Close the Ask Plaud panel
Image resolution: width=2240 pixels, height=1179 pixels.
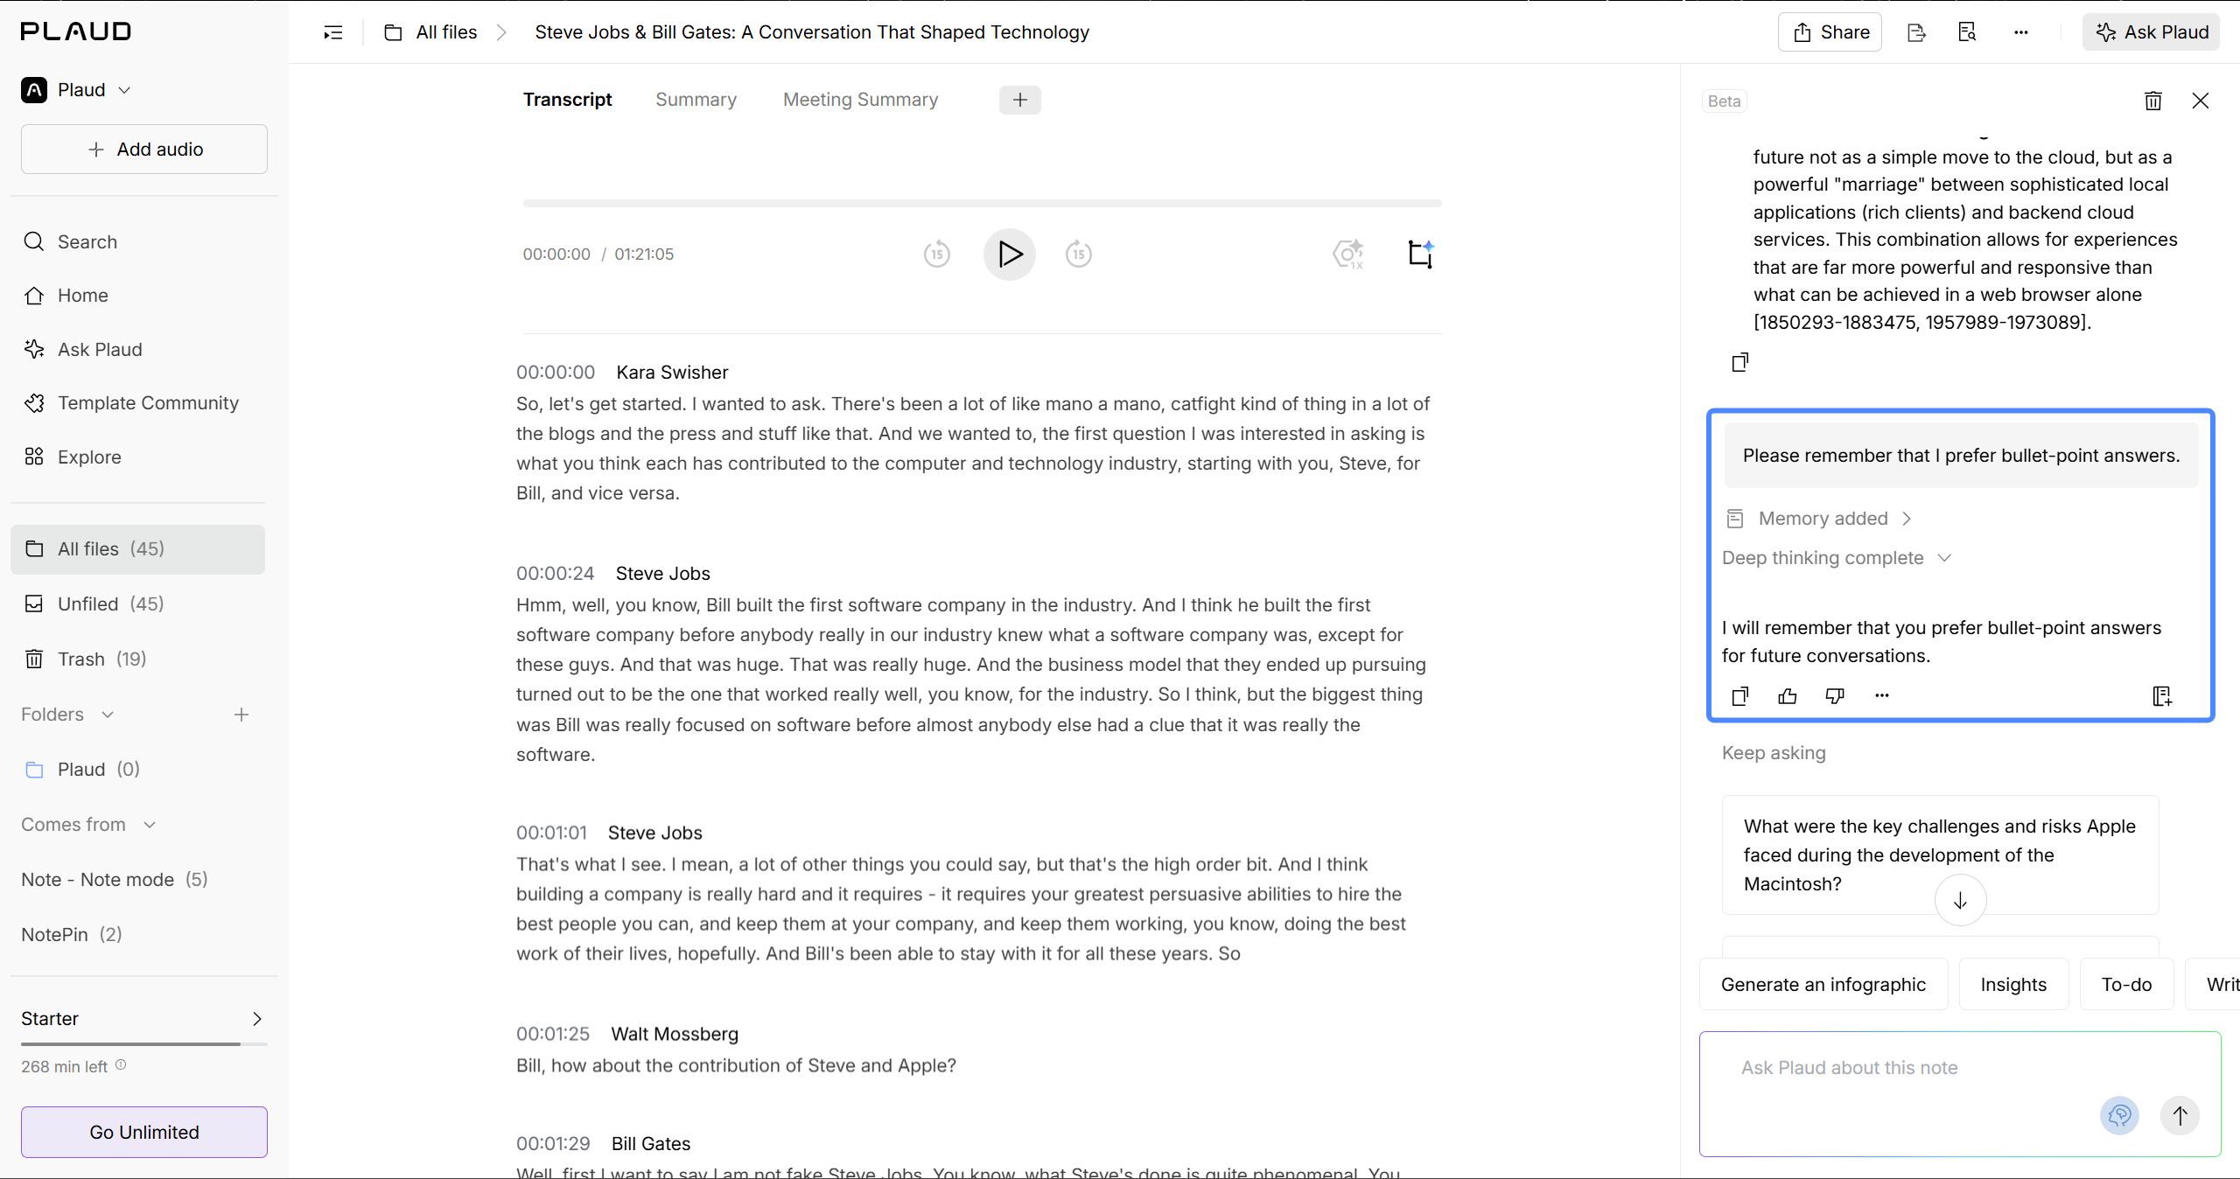[x=2201, y=101]
